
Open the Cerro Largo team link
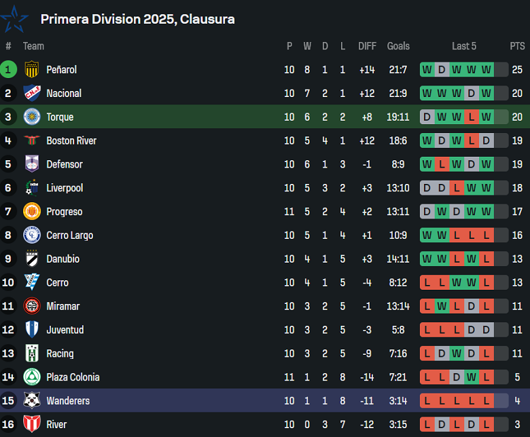69,235
